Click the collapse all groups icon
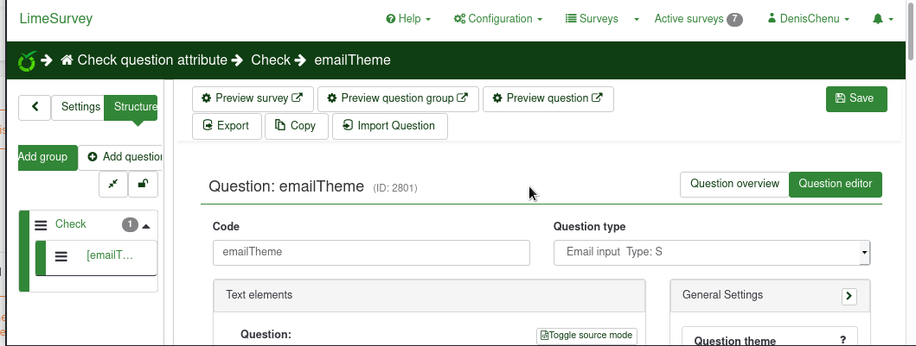This screenshot has width=916, height=346. pos(113,184)
